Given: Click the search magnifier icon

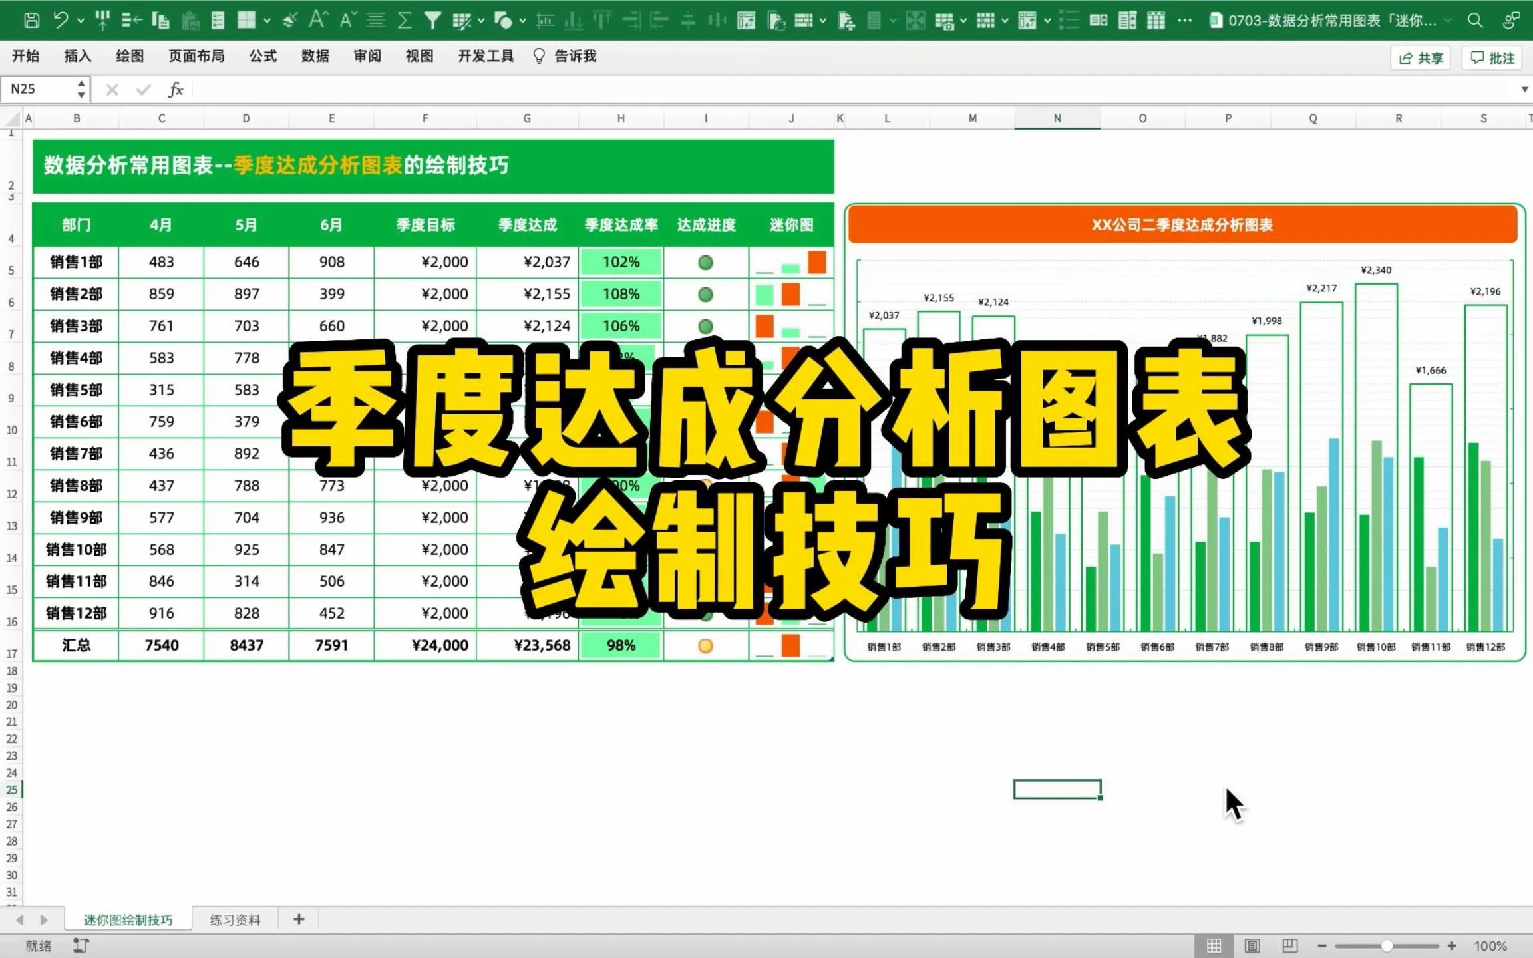Looking at the screenshot, I should click(x=1474, y=20).
